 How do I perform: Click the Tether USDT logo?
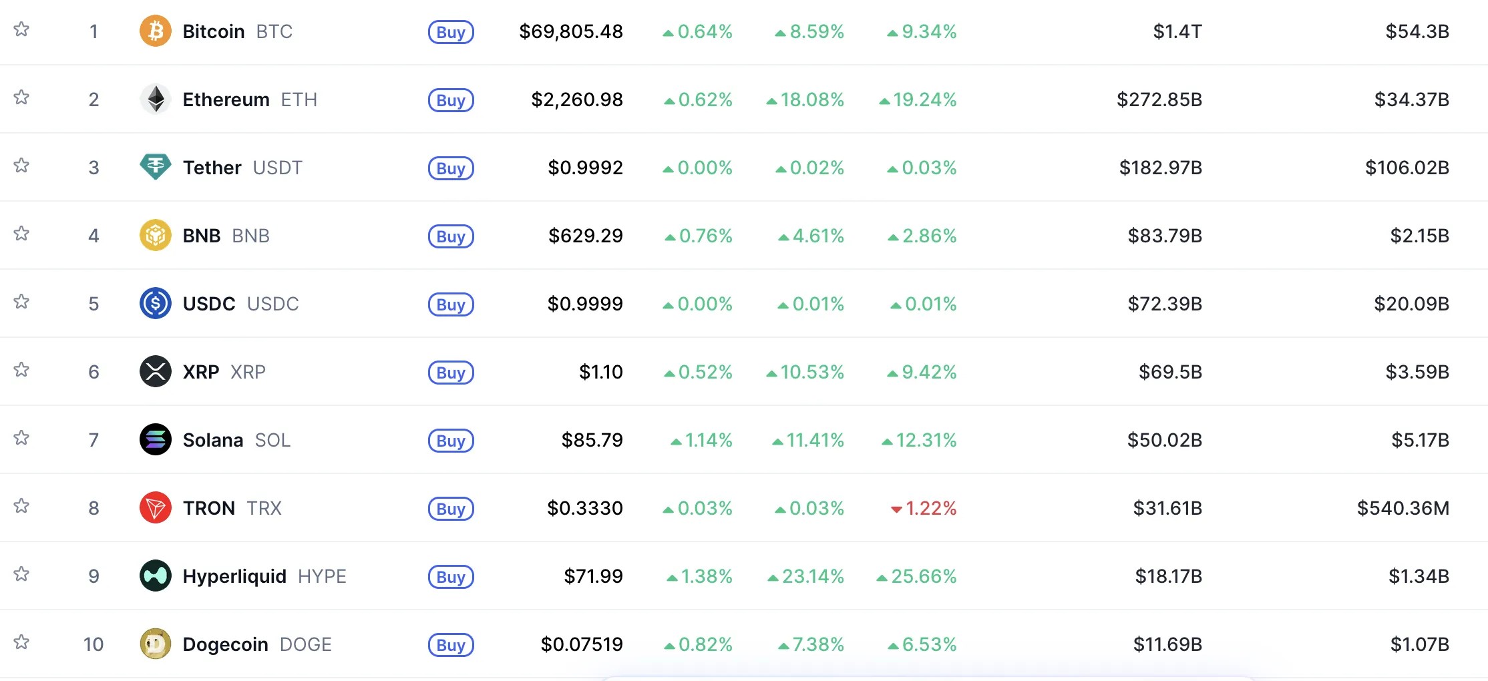coord(156,168)
